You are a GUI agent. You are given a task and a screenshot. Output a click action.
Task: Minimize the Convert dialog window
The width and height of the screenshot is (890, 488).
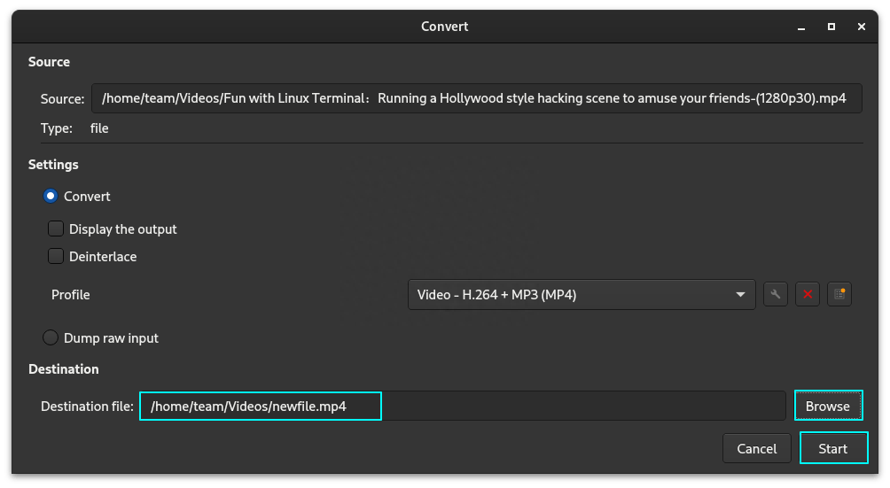point(800,27)
